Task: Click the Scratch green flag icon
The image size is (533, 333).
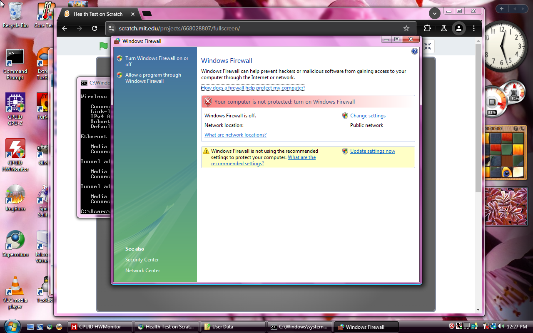Action: pos(104,46)
